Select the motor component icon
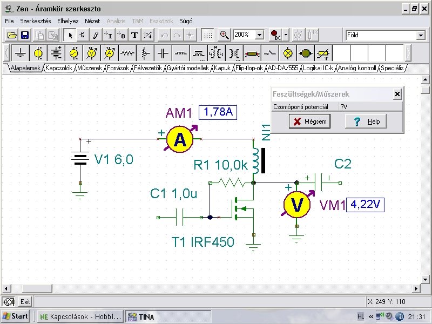Screen dimensions: 432x324 (x=305, y=53)
